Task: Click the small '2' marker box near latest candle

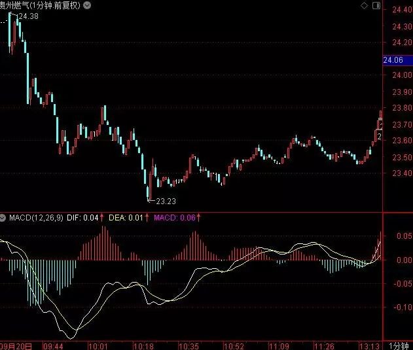Action: click(x=379, y=136)
